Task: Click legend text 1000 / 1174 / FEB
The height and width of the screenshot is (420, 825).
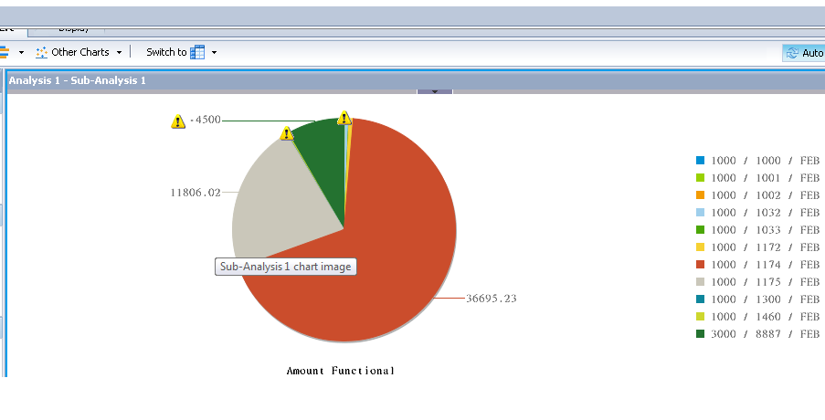Action: (x=766, y=265)
